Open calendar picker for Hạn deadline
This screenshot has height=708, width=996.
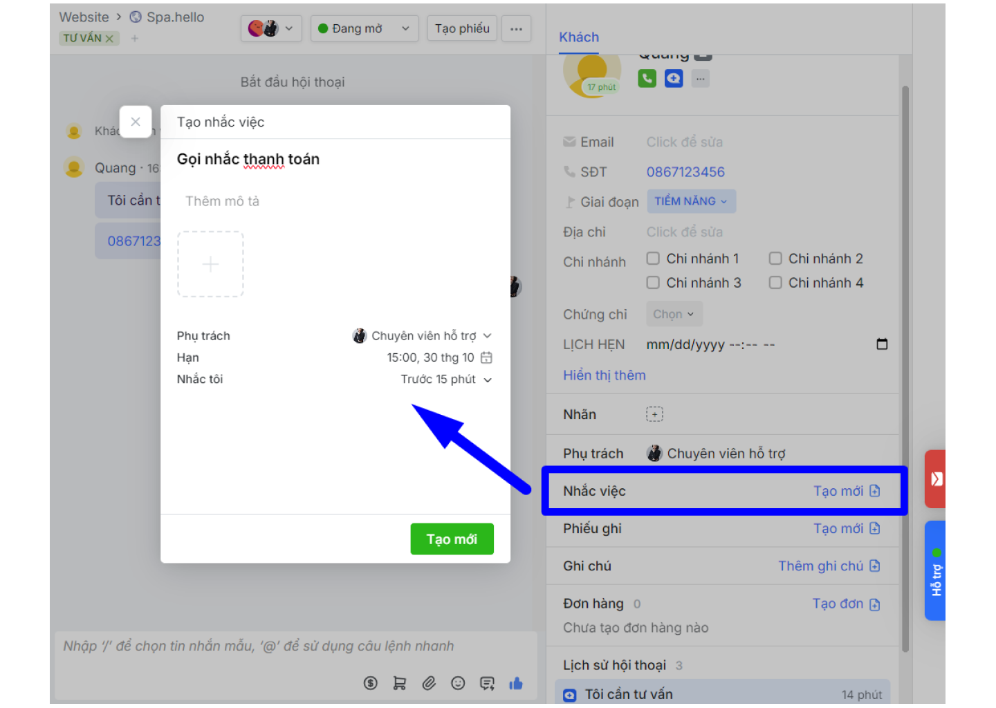point(487,357)
